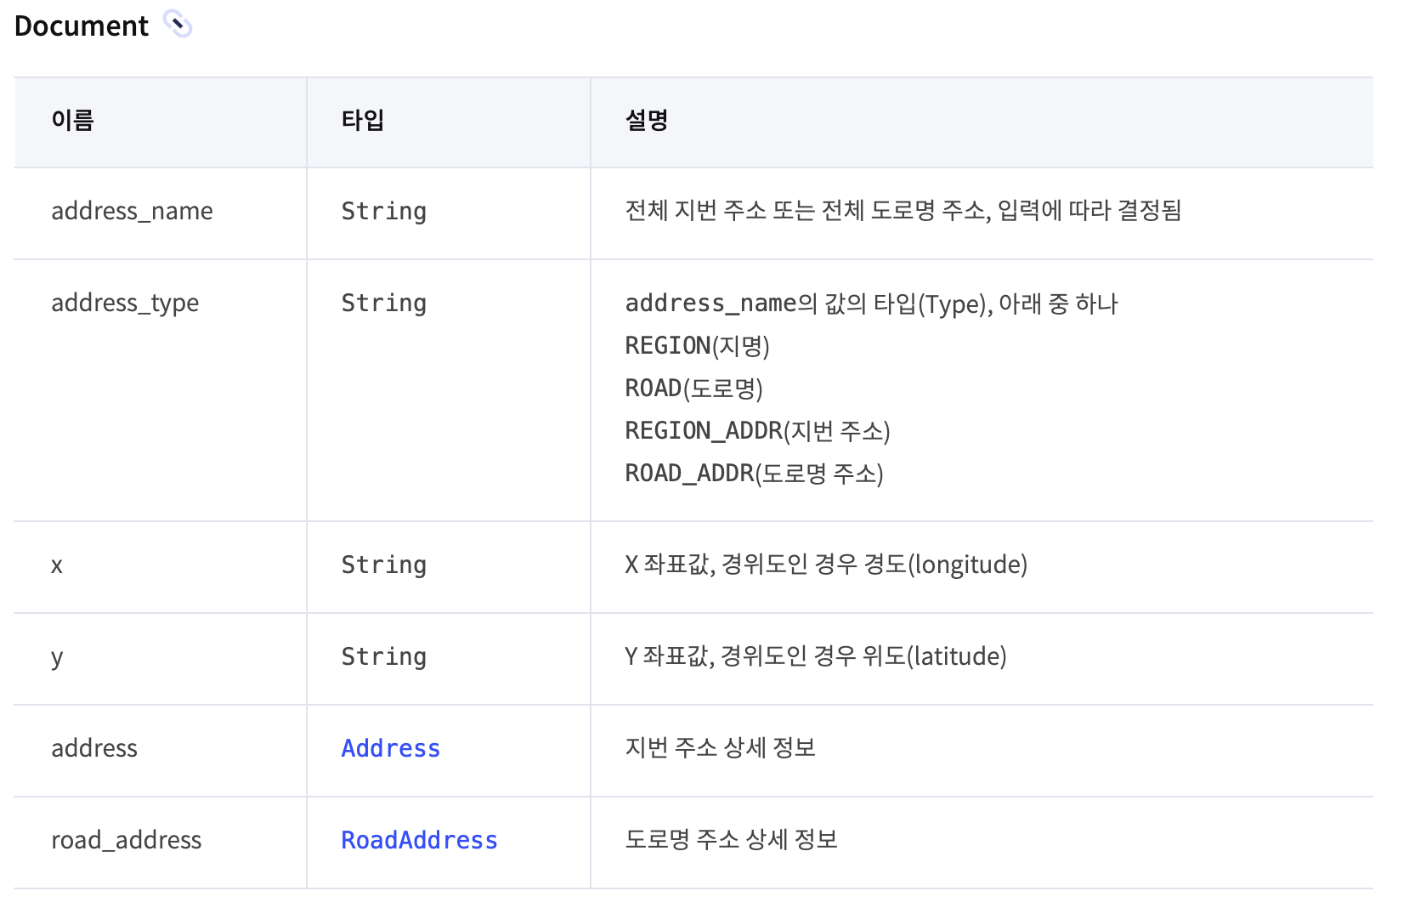Click the REGION(지명) description line

697,346
